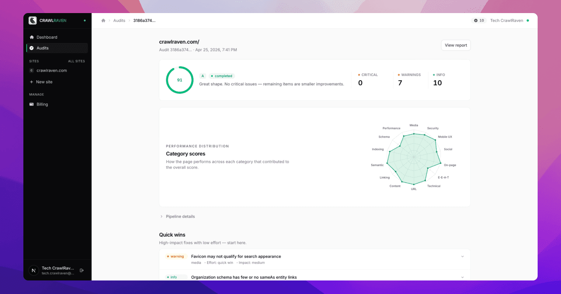Click the Social radar label

(448, 149)
